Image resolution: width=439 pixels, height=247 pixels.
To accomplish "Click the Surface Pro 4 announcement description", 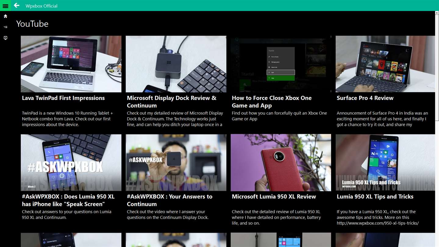I will click(382, 119).
